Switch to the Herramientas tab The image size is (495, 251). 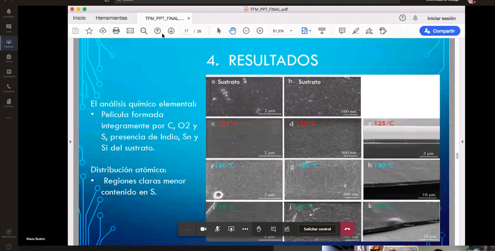point(111,18)
